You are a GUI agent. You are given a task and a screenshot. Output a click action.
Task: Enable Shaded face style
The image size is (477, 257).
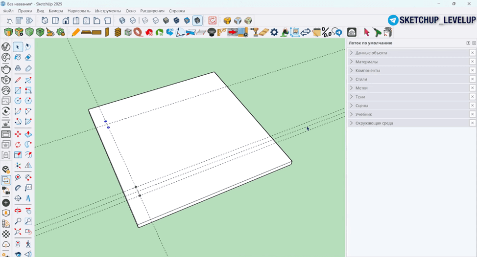click(166, 21)
